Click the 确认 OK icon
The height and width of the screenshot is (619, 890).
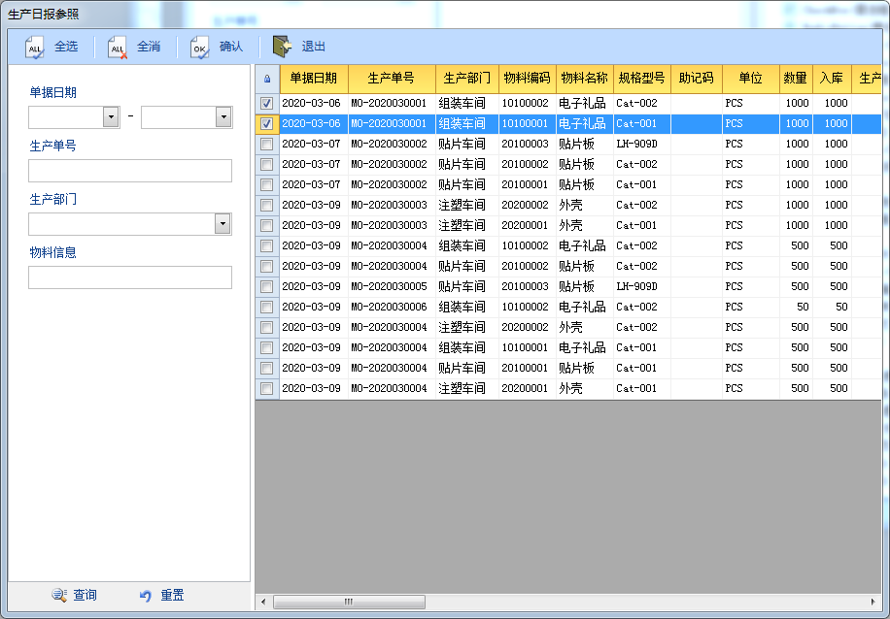200,47
